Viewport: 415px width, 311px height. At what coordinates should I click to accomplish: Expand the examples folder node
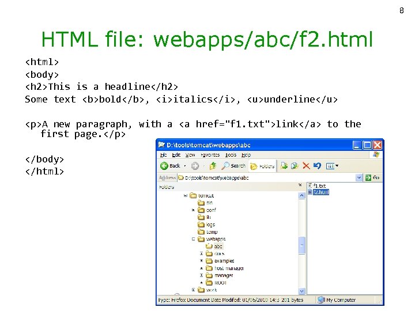pos(201,261)
